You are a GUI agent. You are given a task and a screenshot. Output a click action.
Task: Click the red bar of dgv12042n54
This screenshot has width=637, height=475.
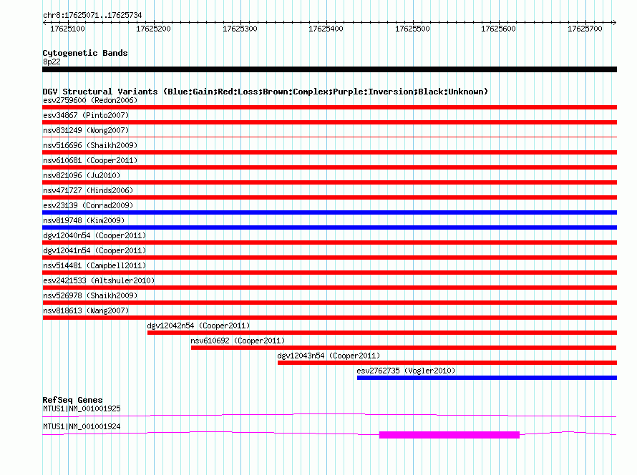click(382, 333)
